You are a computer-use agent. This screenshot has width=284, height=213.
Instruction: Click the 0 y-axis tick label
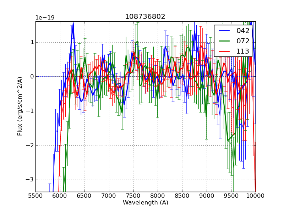point(32,77)
